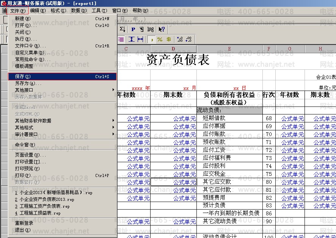
Task: Click the log toolbar icon
Action: pyautogui.click(x=151, y=29)
